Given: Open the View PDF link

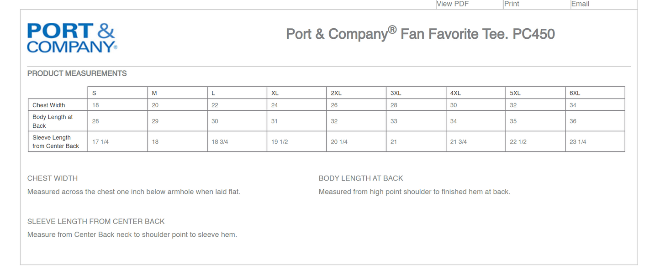Looking at the screenshot, I should tap(453, 4).
